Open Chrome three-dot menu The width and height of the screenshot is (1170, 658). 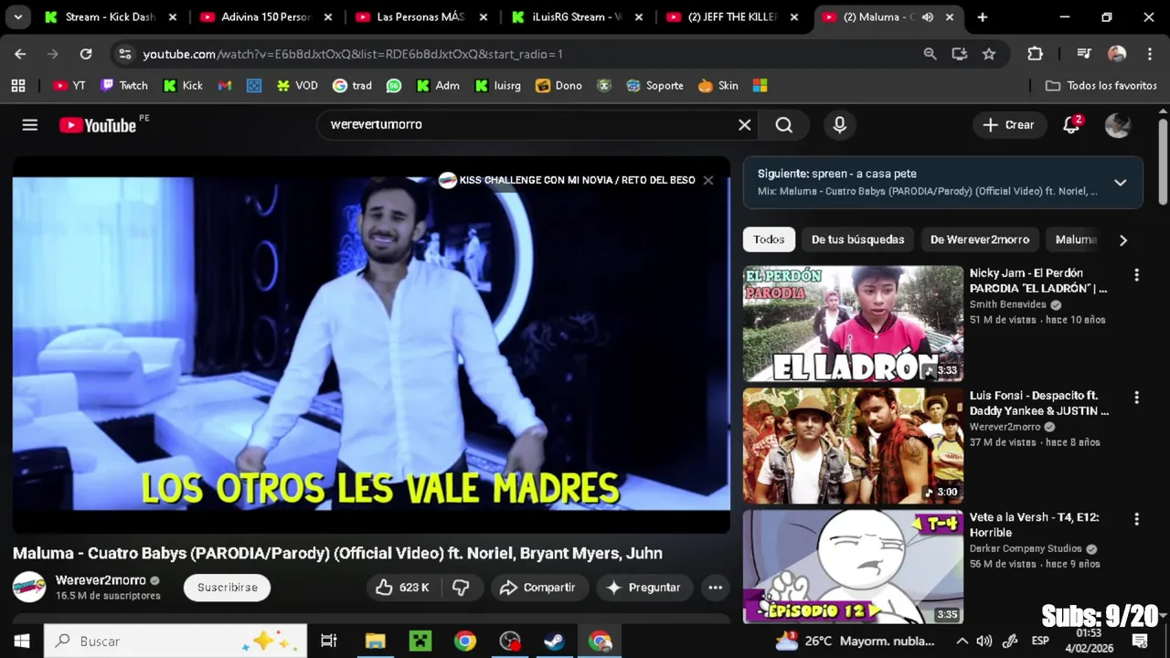tap(1150, 54)
